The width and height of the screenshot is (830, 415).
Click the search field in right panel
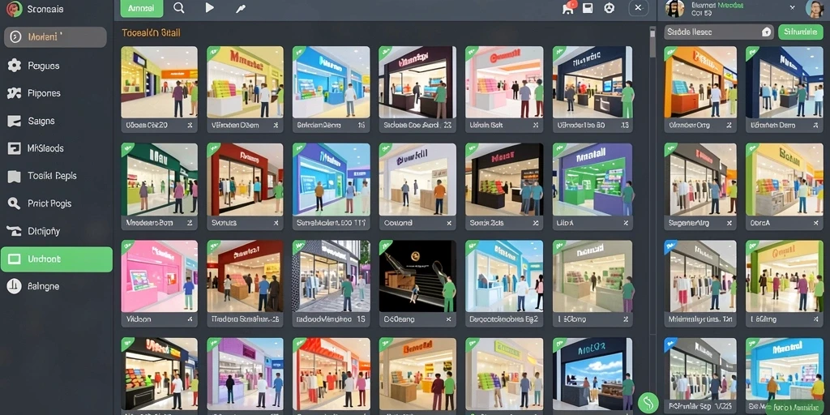click(719, 32)
